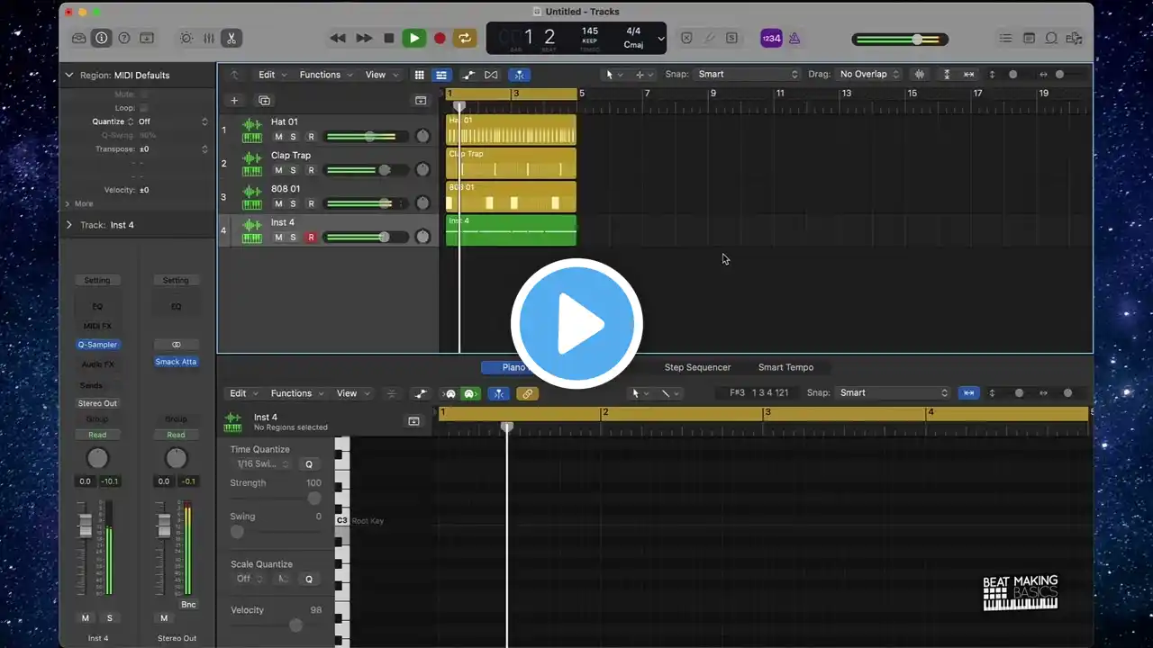Screen dimensions: 1153x648
Task: Toggle Cycle mode in the transport
Action: click(x=465, y=38)
